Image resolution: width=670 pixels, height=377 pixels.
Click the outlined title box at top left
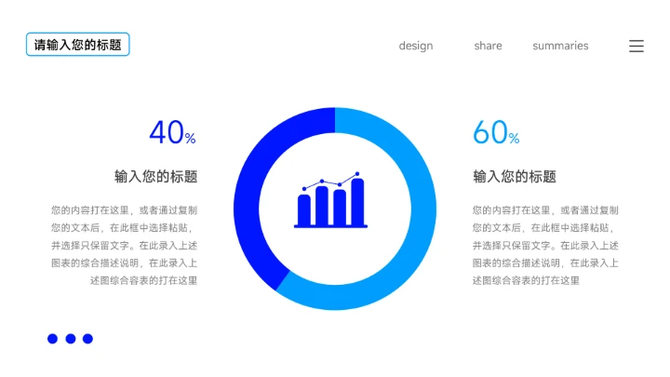click(78, 45)
